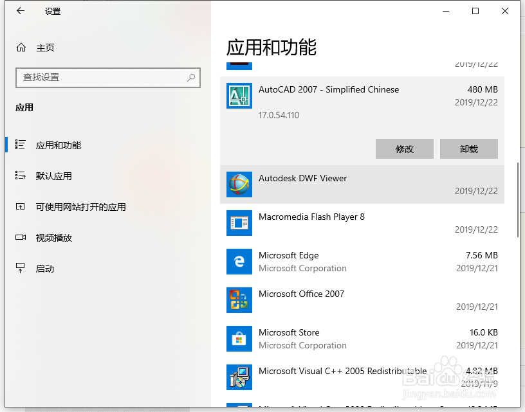The height and width of the screenshot is (412, 525).
Task: Click the Autodesk DWF Viewer globe icon
Action: click(239, 184)
